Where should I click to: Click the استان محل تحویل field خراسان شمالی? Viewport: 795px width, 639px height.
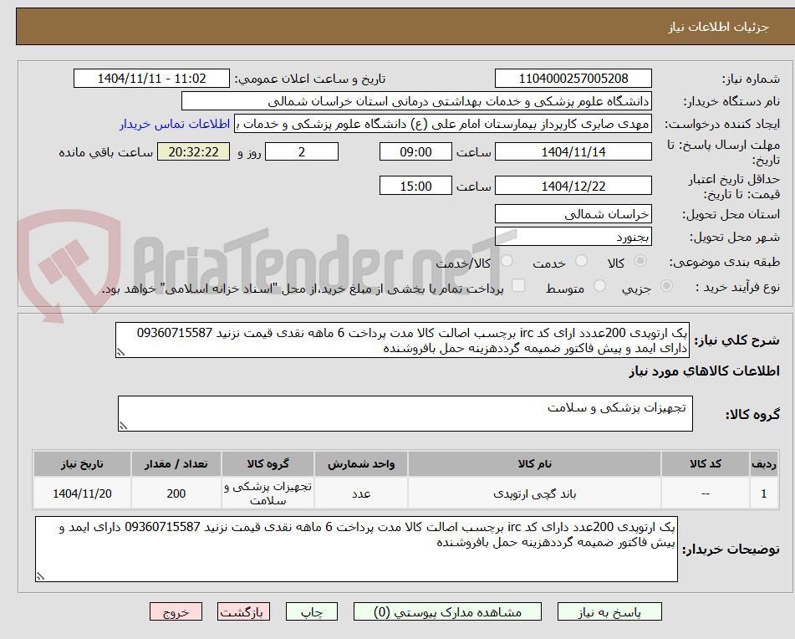(573, 214)
